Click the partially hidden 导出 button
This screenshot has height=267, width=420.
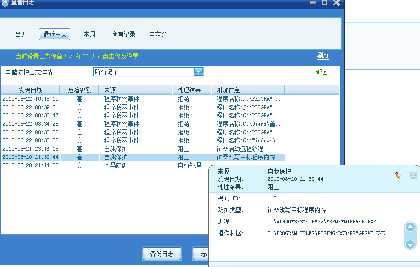pyautogui.click(x=200, y=254)
